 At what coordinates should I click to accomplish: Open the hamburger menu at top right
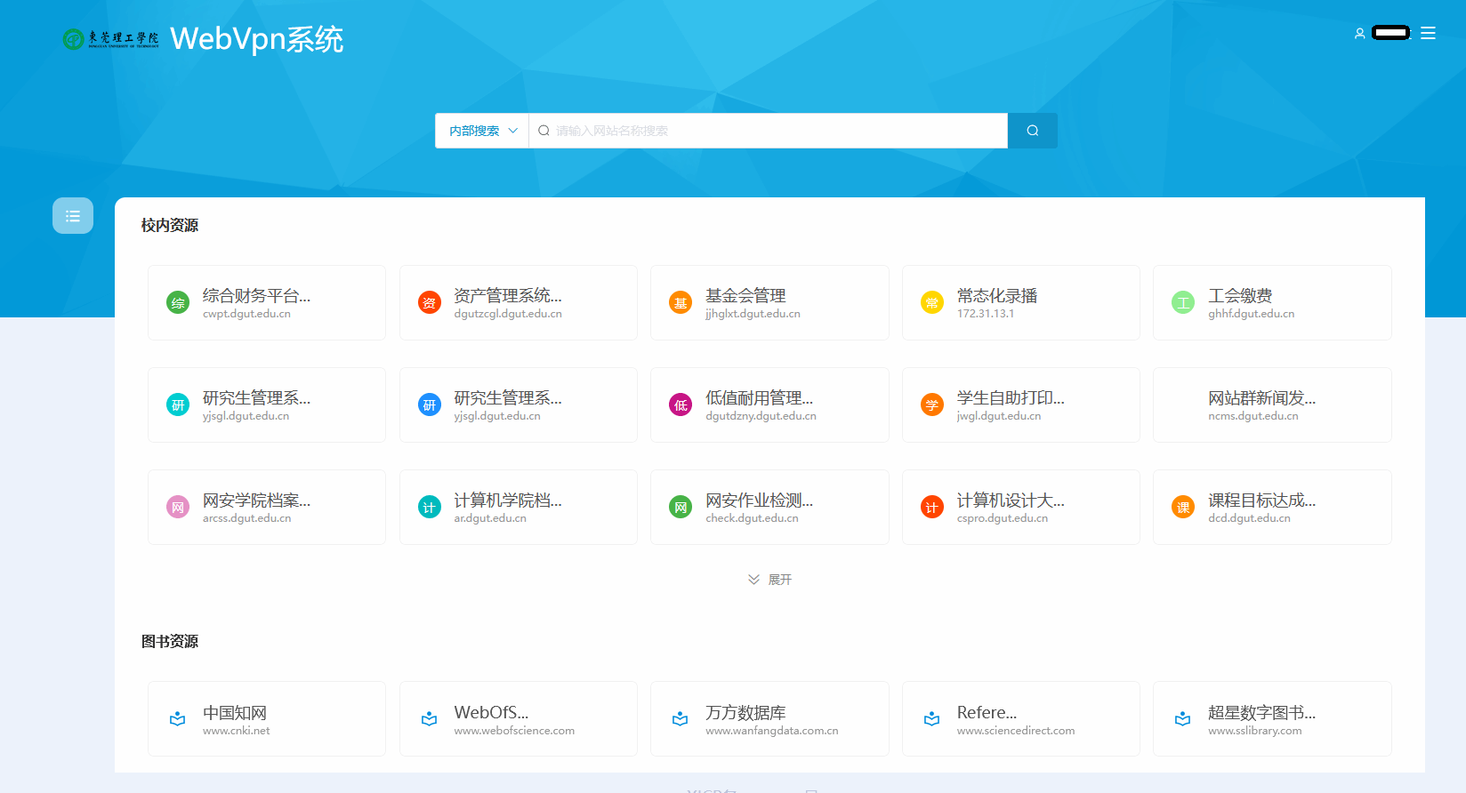click(1428, 33)
